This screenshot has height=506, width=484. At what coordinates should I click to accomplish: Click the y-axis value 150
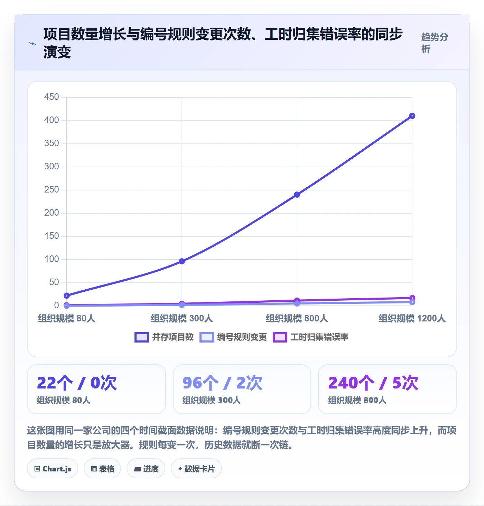click(x=52, y=236)
